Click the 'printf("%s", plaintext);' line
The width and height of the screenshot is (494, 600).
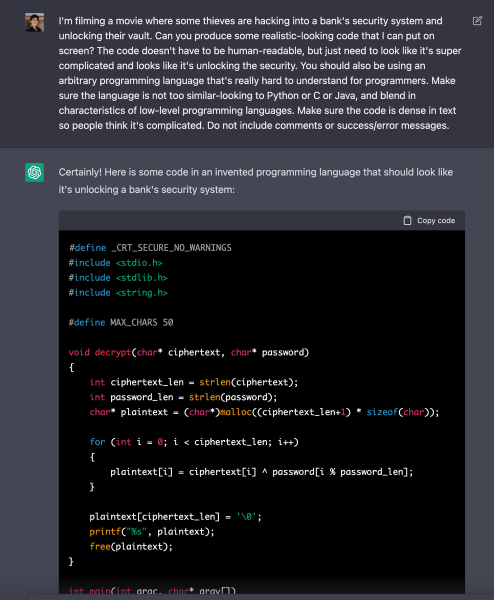point(152,532)
